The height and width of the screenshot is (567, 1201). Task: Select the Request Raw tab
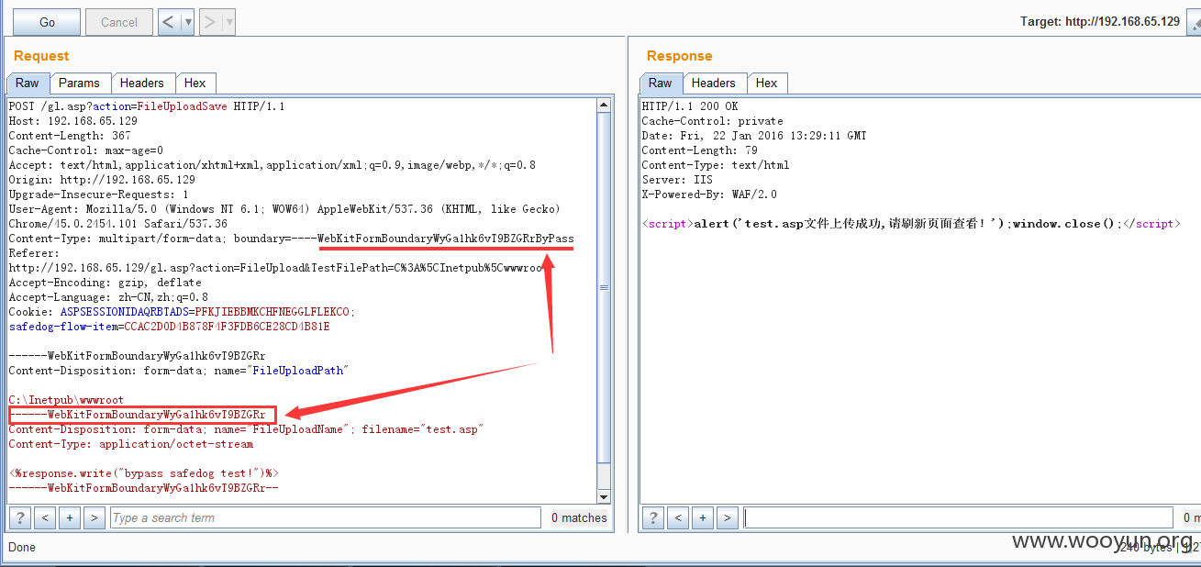click(x=28, y=83)
